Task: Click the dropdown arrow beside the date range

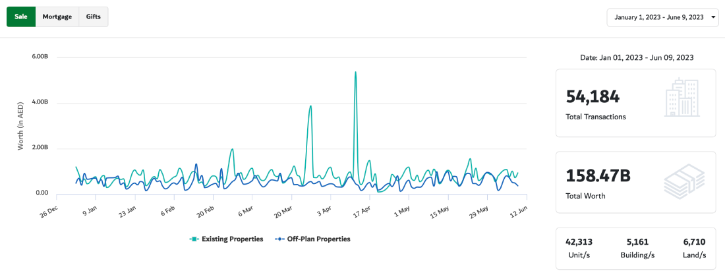Action: click(713, 17)
